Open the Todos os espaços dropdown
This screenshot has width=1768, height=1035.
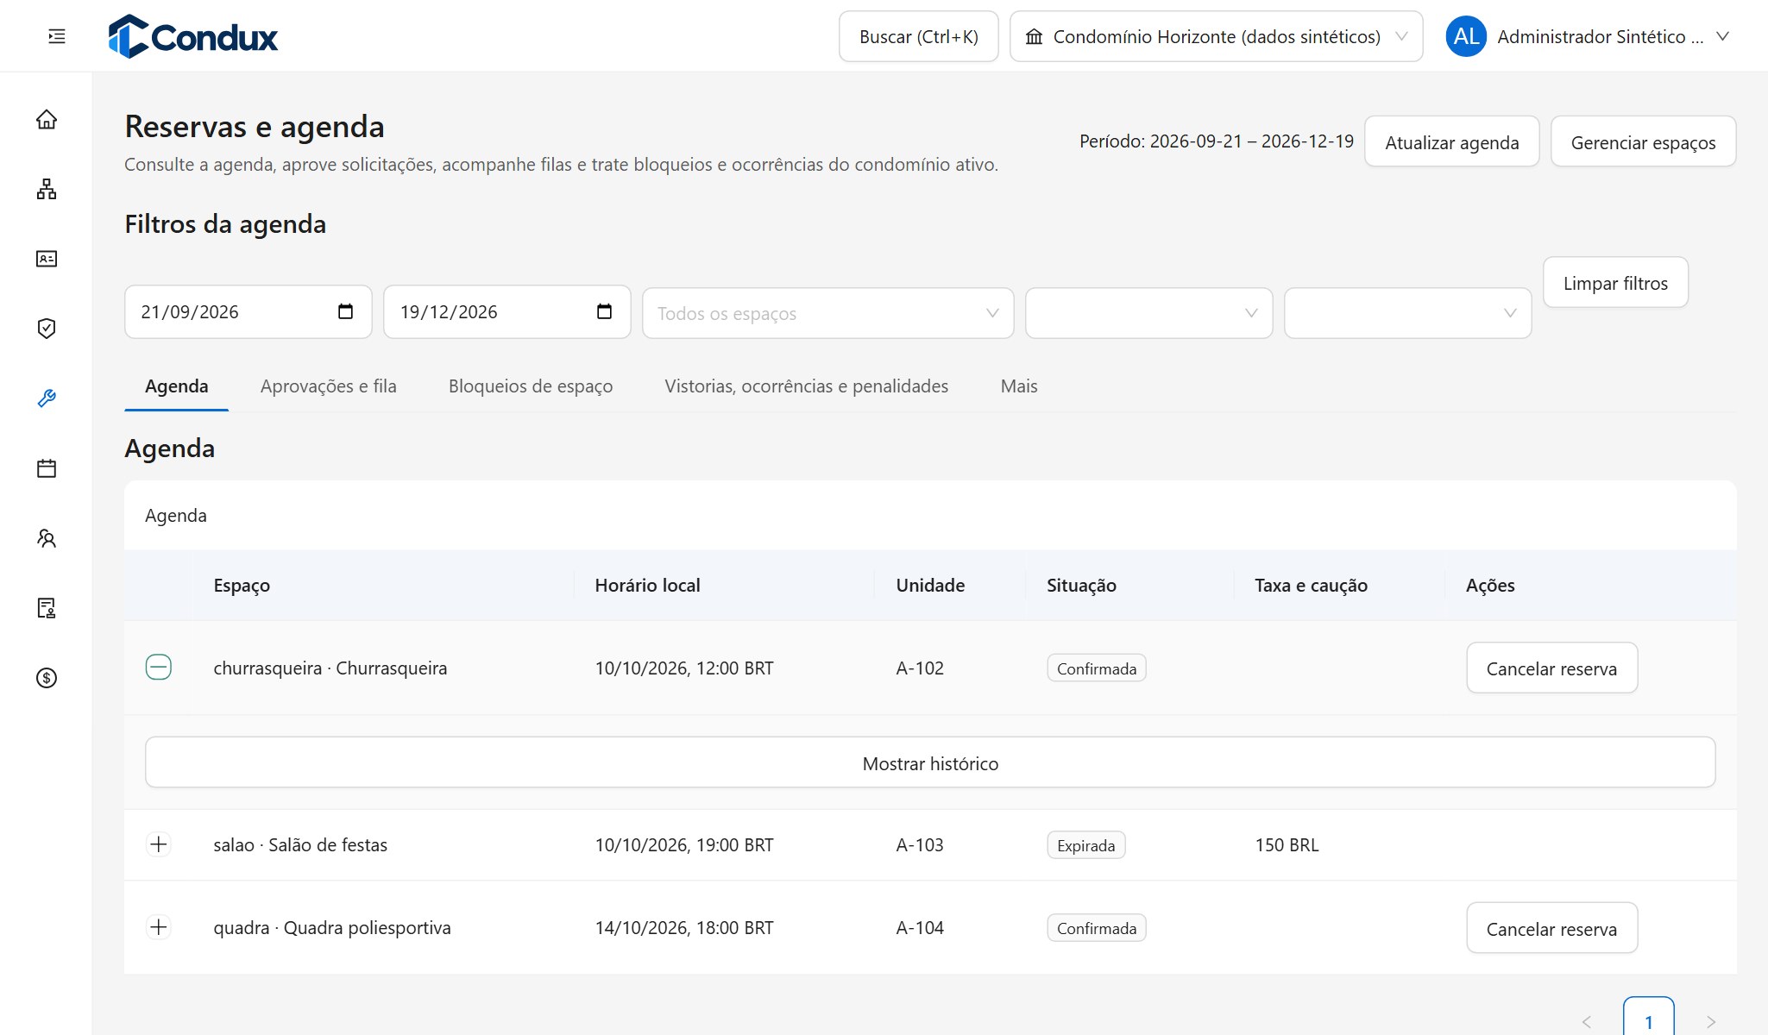click(828, 313)
